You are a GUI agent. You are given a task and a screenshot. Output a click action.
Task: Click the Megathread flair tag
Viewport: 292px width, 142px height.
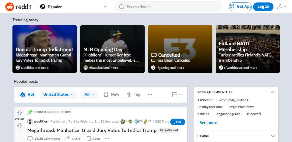(x=169, y=130)
